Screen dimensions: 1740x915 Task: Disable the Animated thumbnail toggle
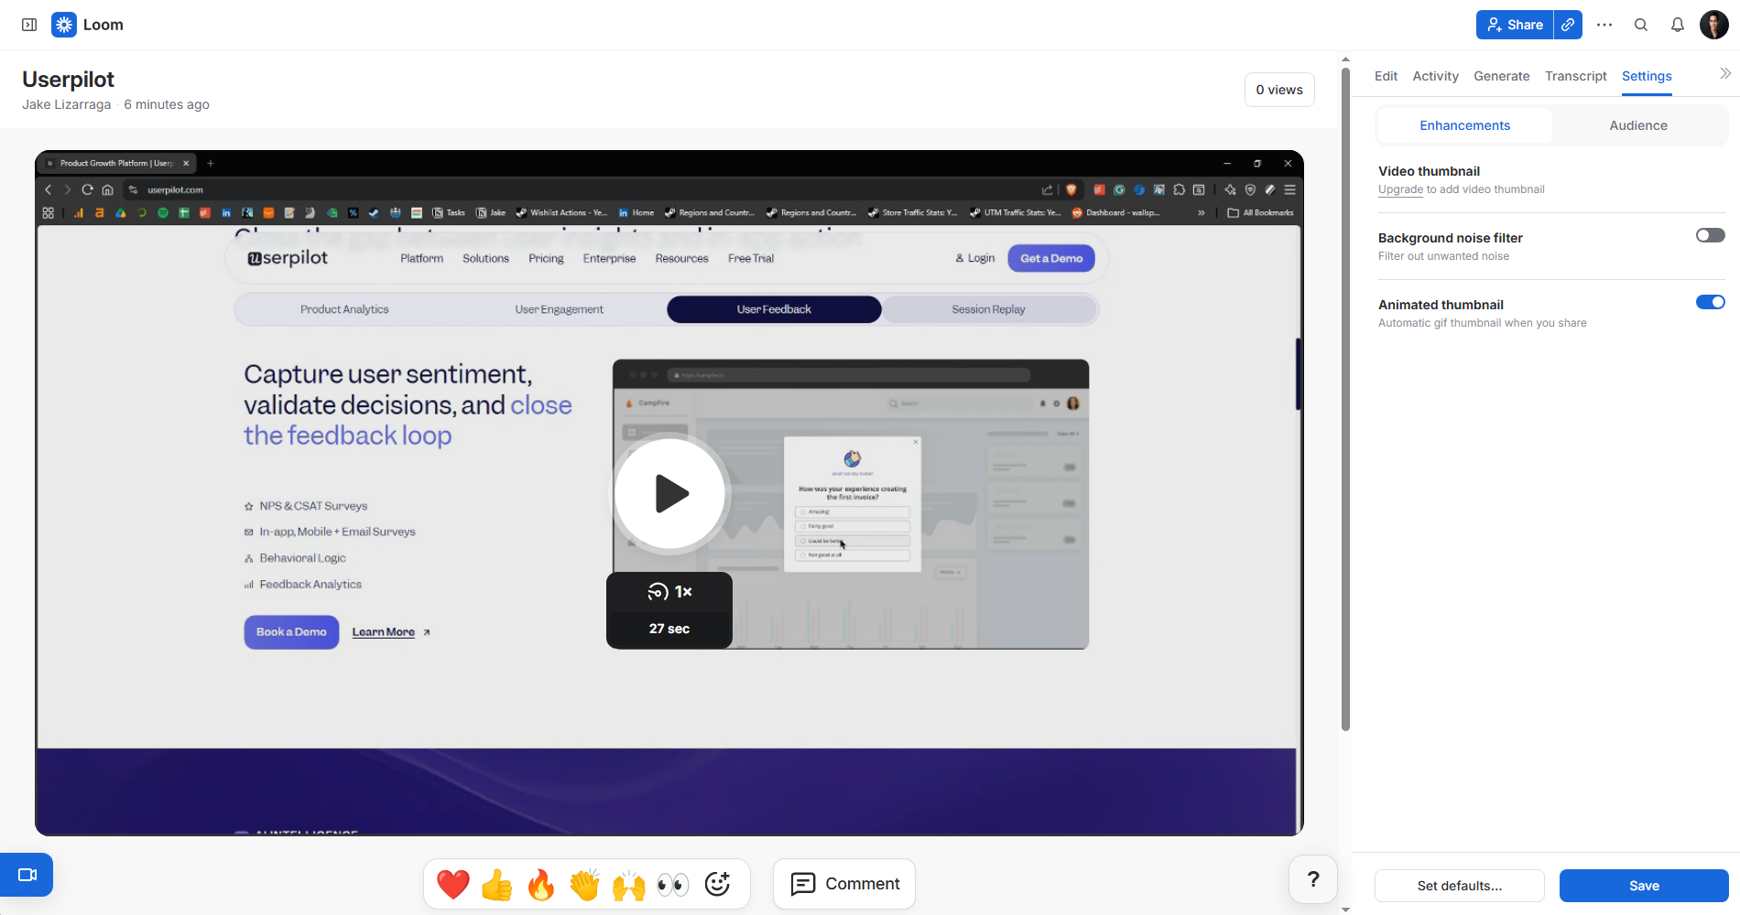coord(1710,302)
